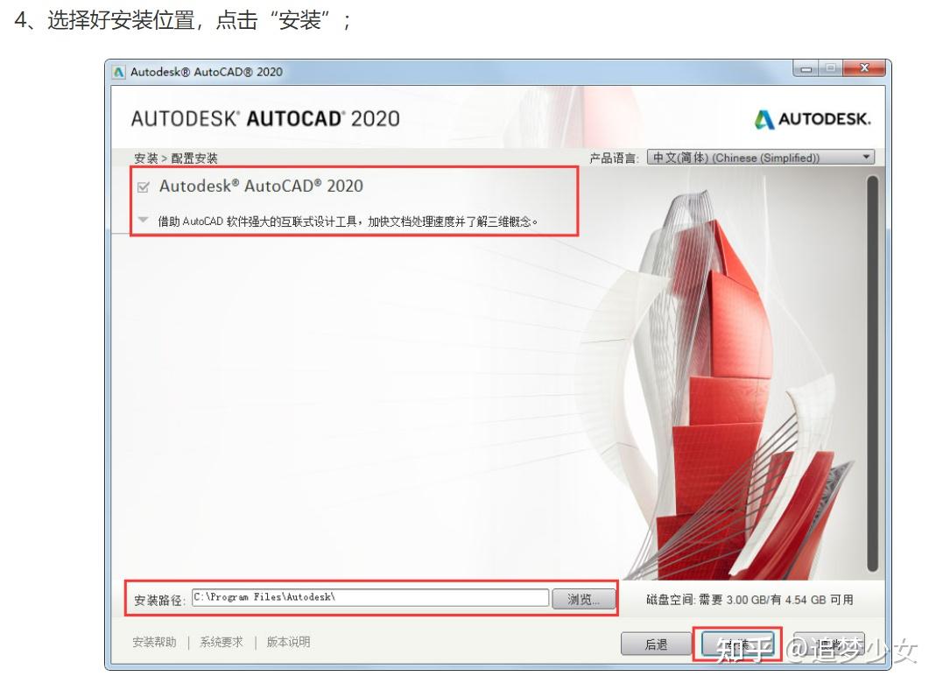Click the 取消 cancel button

[x=829, y=644]
